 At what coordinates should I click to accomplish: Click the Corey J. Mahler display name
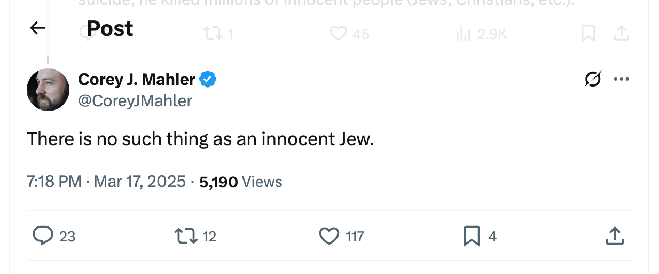point(137,80)
